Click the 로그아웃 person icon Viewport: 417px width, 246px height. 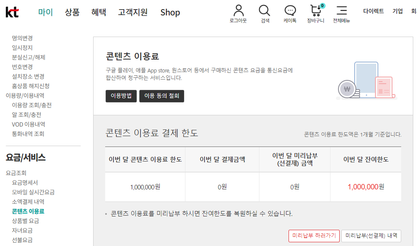238,11
